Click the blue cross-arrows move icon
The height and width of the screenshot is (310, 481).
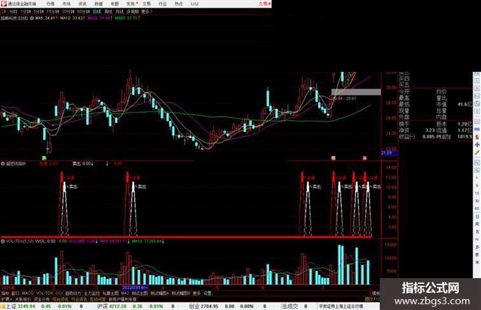coord(477,145)
